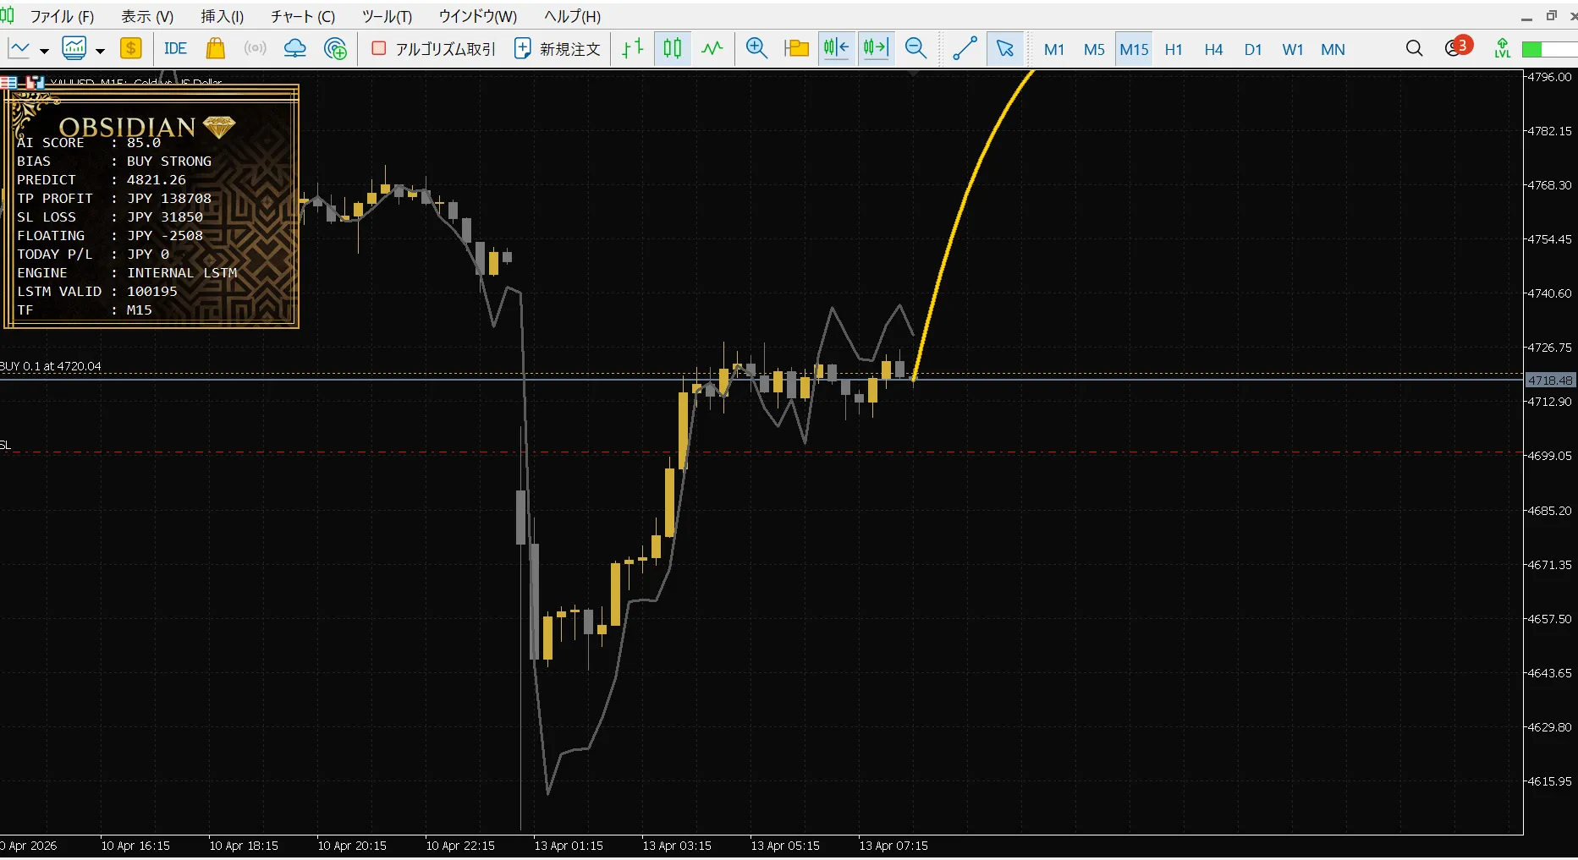Click SL LOSS value JPY 31850

[165, 217]
